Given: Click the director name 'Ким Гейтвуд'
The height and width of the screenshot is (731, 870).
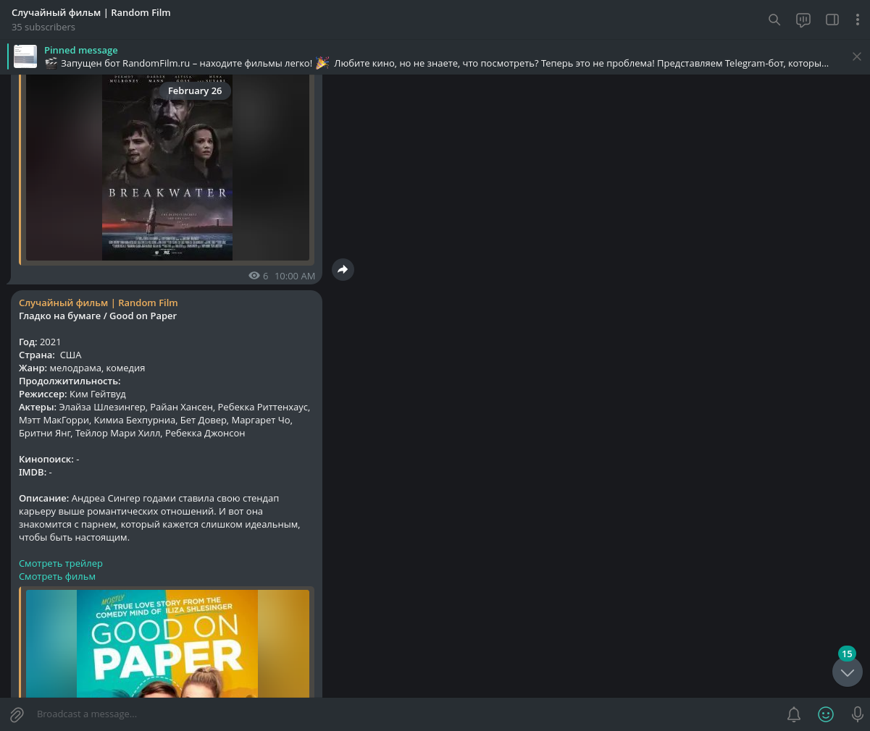Looking at the screenshot, I should 98,394.
